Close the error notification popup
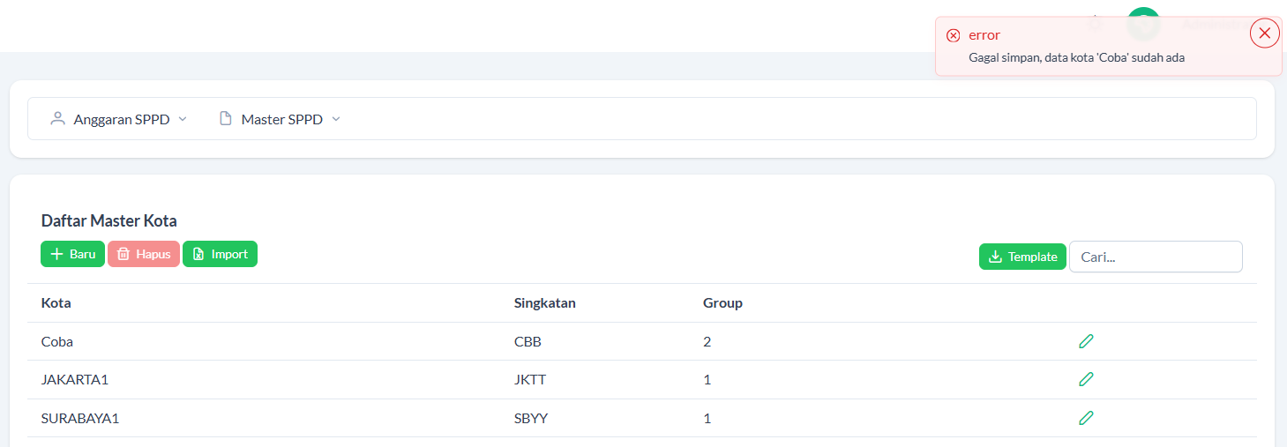 tap(1264, 34)
